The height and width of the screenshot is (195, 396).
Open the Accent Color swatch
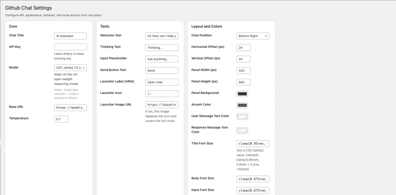pyautogui.click(x=242, y=105)
